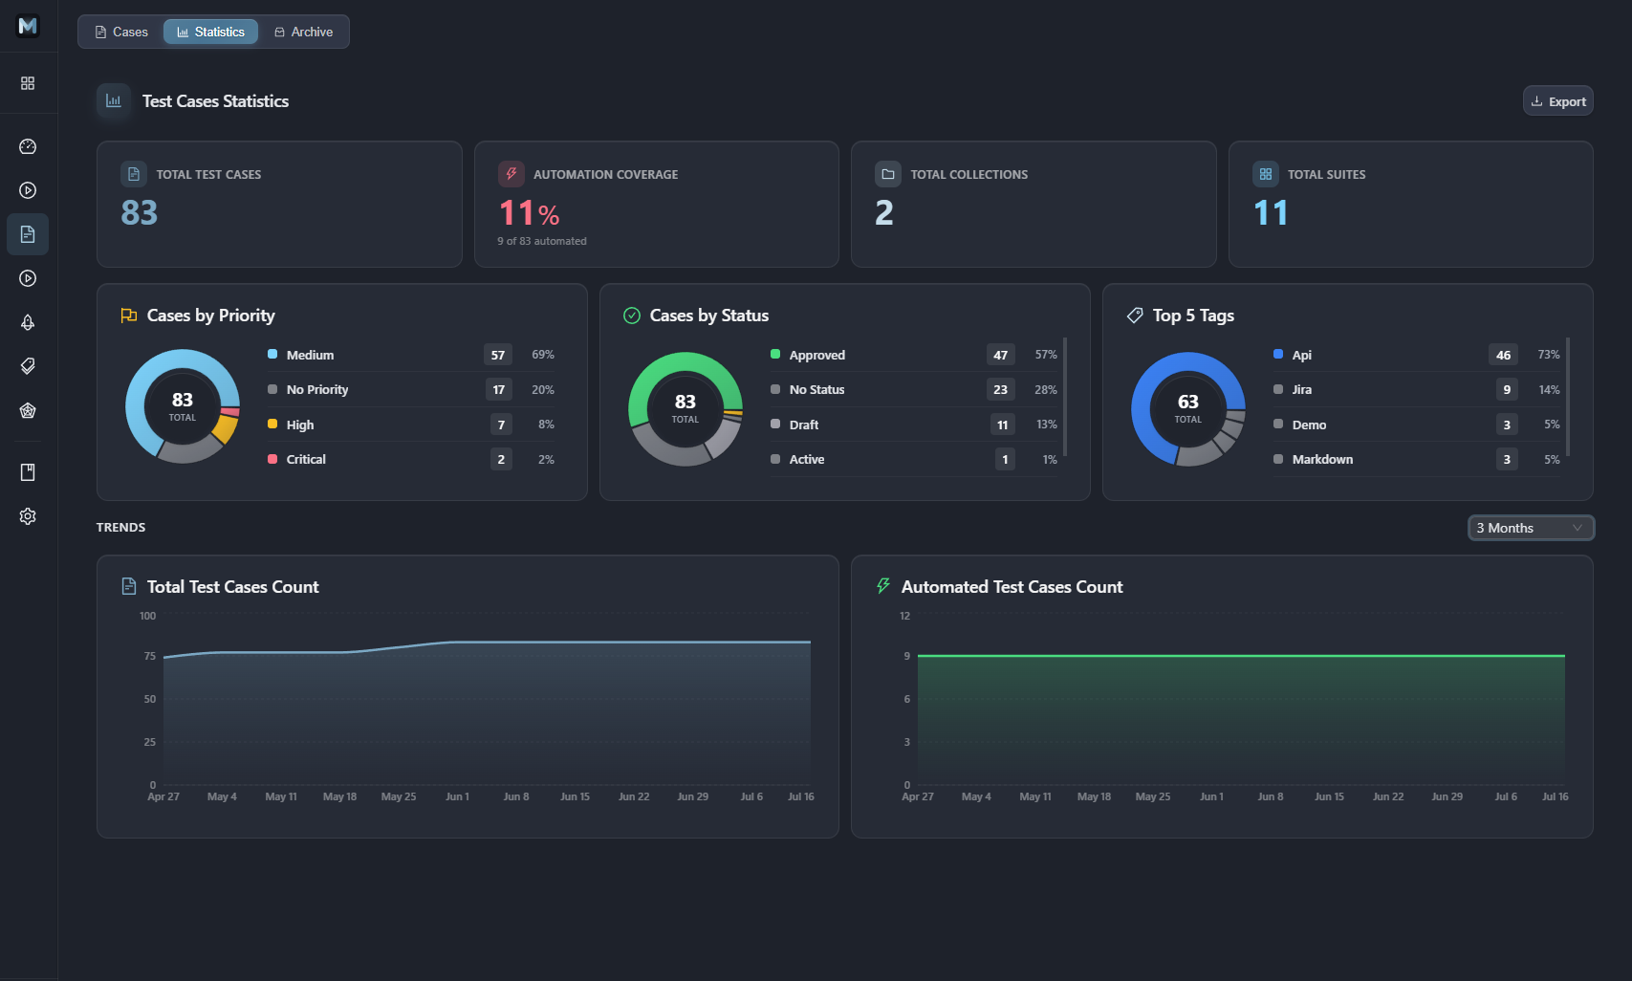Click the 11% automation coverage value
This screenshot has width=1632, height=981.
pyautogui.click(x=529, y=213)
